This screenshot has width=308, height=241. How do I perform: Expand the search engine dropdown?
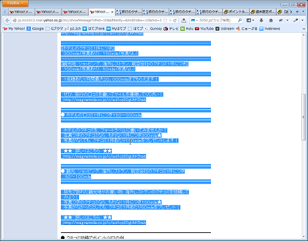point(194,20)
